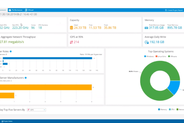Click Ratio: 19 VMs per Hypervisor text
The image size is (184, 123).
click(91, 54)
